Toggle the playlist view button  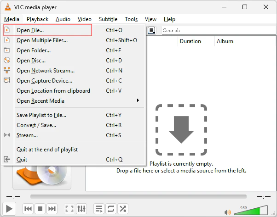point(99,209)
